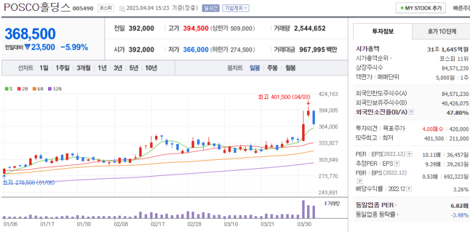
Task: Click the 동일업종 등락률 value -3.98%
Action: [460, 215]
